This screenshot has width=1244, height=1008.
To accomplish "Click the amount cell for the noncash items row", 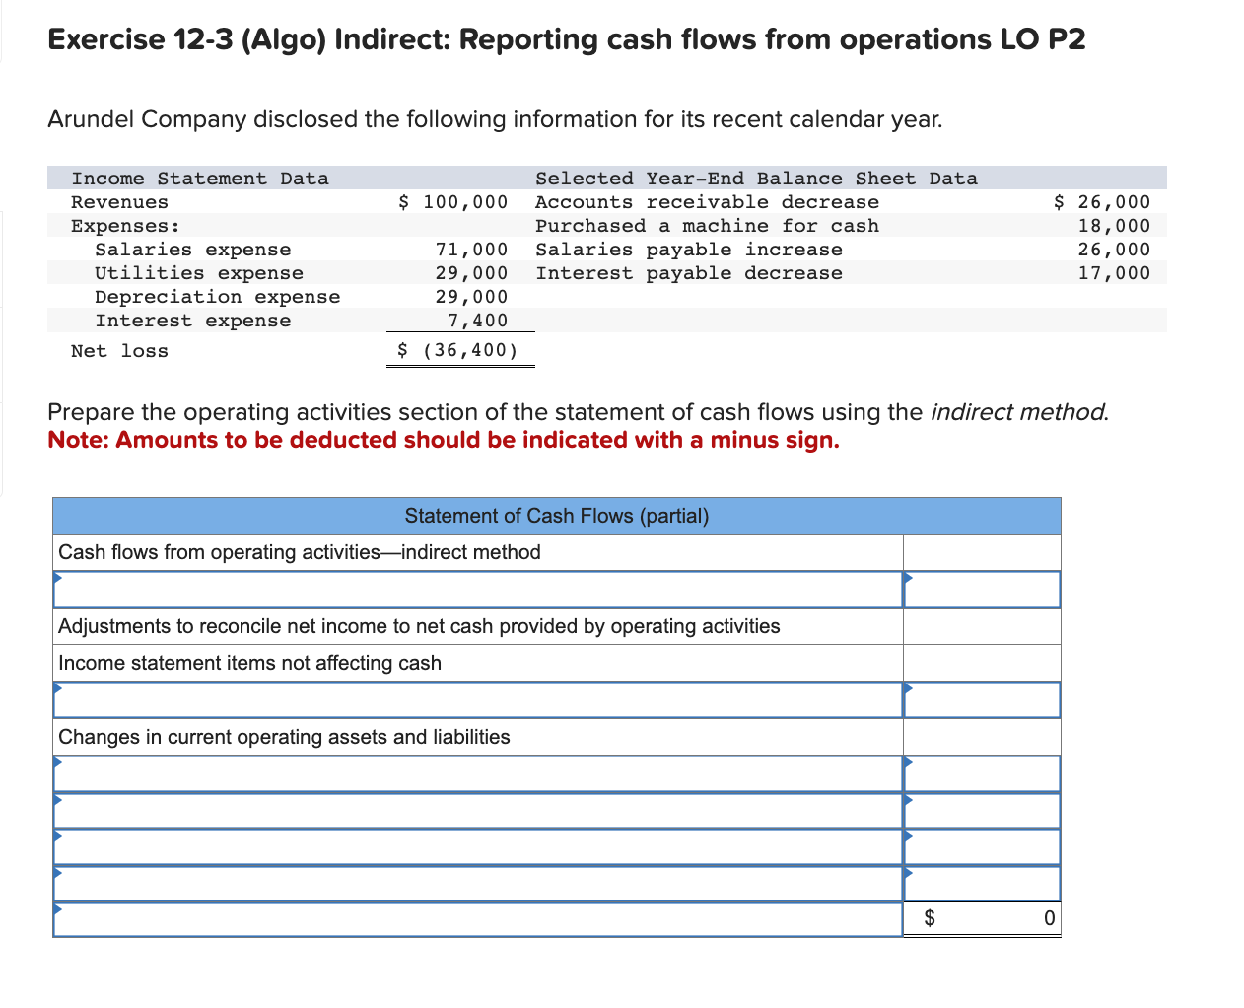I will click(982, 699).
